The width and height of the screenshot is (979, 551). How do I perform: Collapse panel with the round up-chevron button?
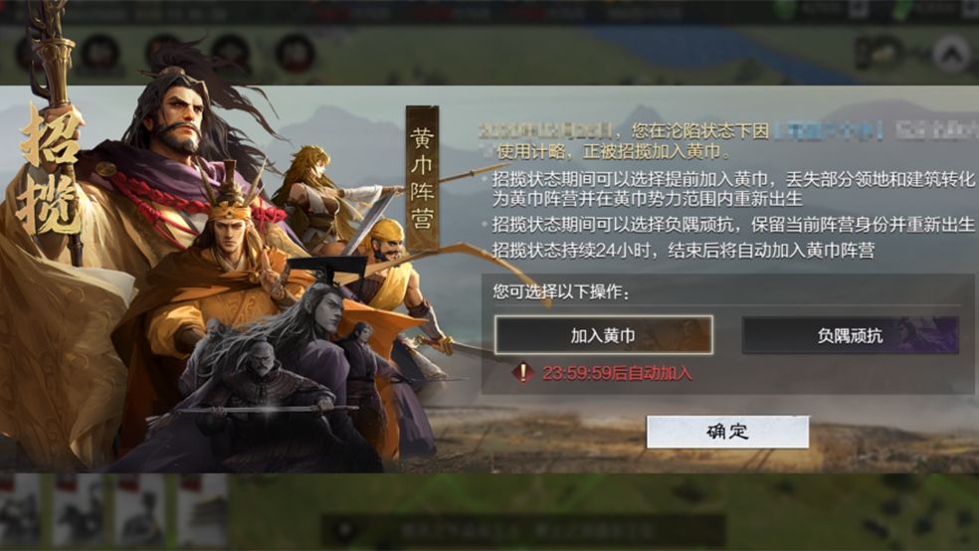click(951, 55)
